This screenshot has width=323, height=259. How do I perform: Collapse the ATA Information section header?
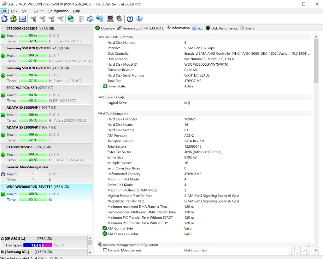click(100, 114)
